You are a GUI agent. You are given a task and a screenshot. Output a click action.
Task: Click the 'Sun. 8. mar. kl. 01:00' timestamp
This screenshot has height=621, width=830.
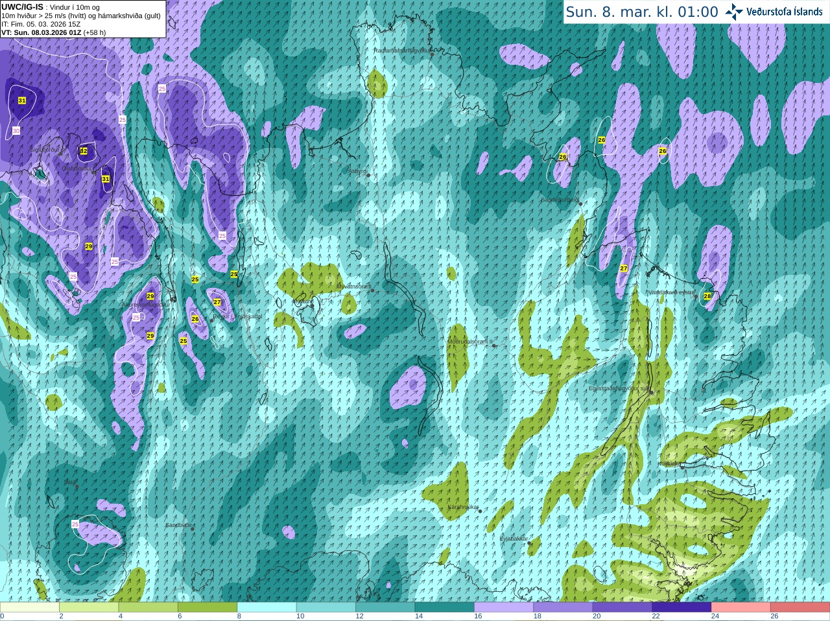point(642,12)
